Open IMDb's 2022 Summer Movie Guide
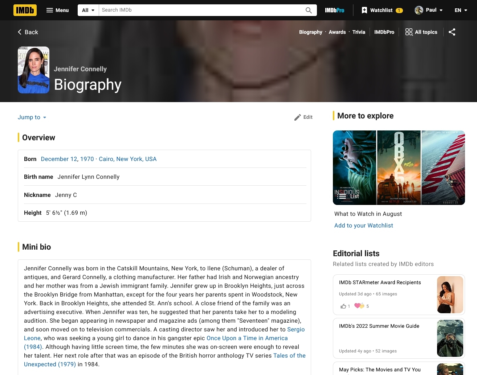477x375 pixels. point(379,326)
